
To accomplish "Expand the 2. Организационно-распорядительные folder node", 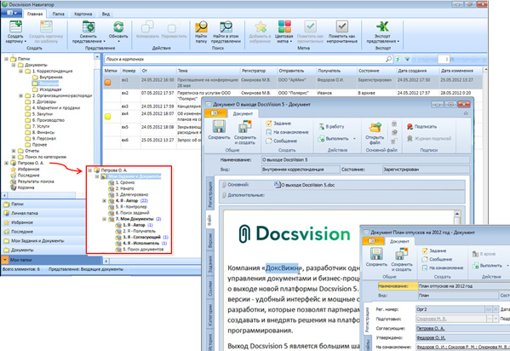I will [20, 95].
